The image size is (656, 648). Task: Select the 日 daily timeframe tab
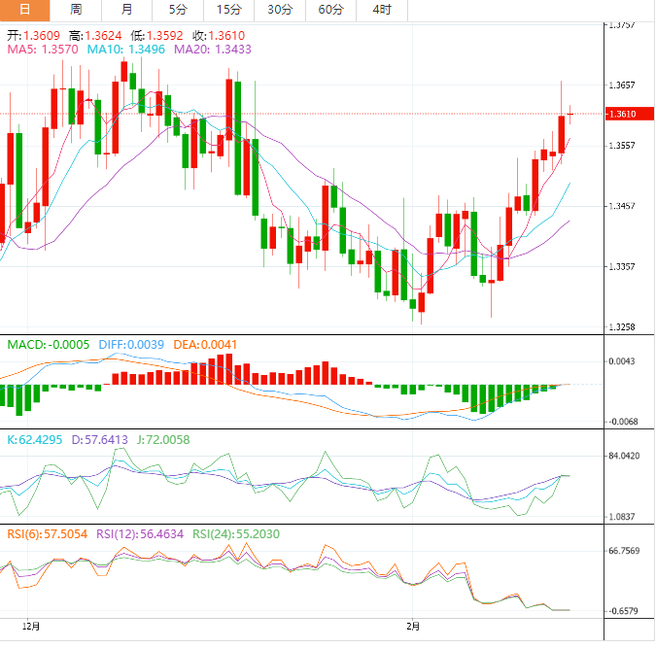tap(24, 10)
